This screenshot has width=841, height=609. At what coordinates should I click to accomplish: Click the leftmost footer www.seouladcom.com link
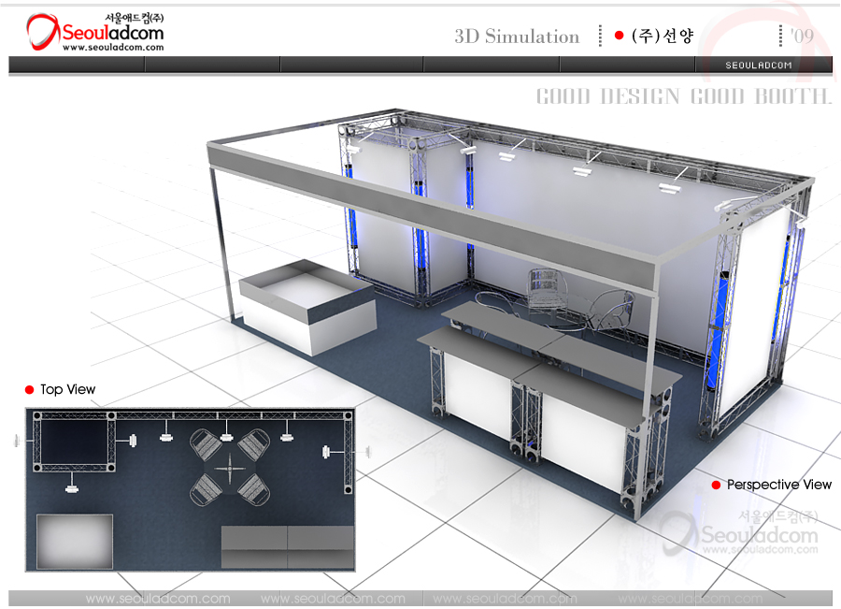point(157,599)
